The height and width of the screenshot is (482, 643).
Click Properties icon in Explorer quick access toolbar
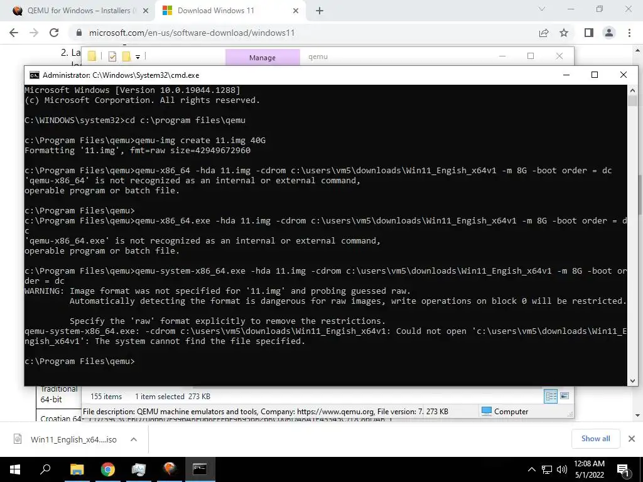coord(112,56)
